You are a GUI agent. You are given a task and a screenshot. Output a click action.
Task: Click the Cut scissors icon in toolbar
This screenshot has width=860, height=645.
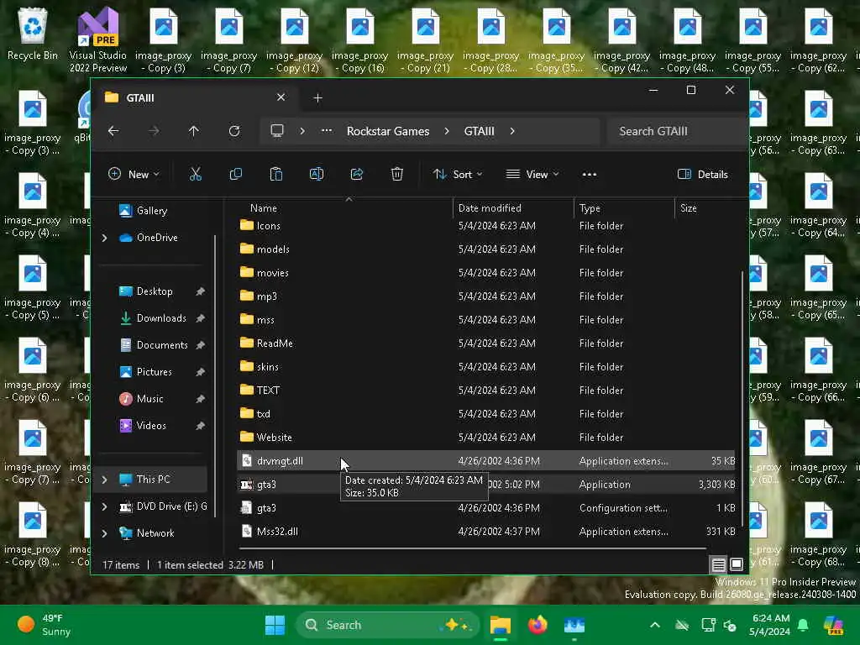tap(195, 175)
